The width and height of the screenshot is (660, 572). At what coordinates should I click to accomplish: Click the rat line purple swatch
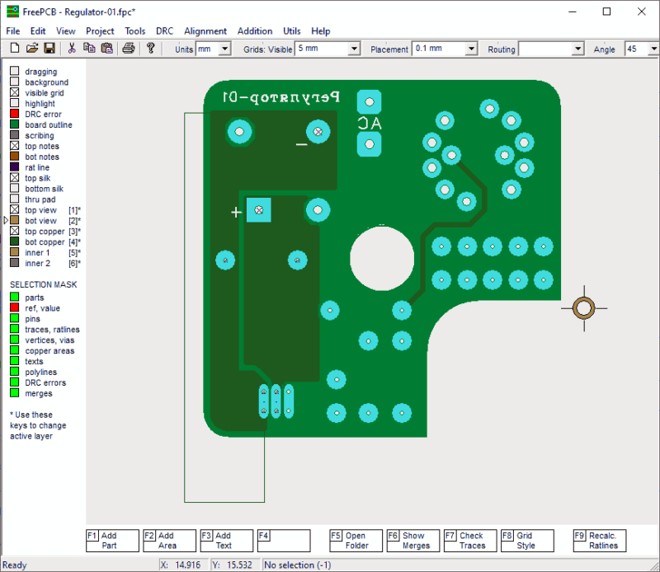point(15,166)
